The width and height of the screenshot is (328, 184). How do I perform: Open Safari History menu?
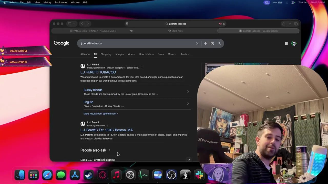[x=47, y=2]
